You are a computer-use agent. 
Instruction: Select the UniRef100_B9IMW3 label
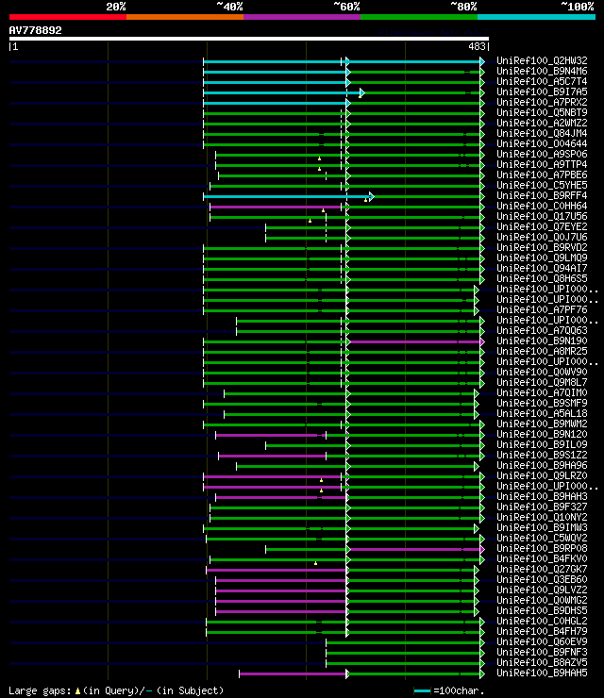542,528
